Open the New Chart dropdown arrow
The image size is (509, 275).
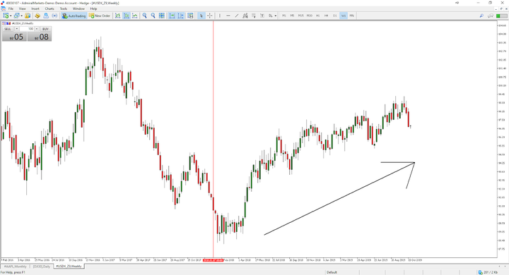(x=11, y=16)
